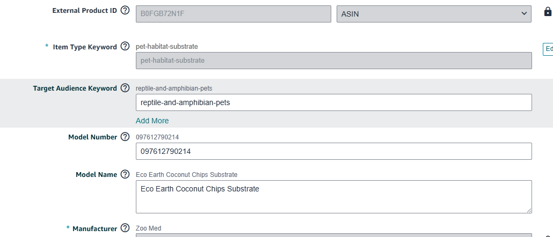
Task: Click the External Product ID help icon
Action: coord(125,11)
